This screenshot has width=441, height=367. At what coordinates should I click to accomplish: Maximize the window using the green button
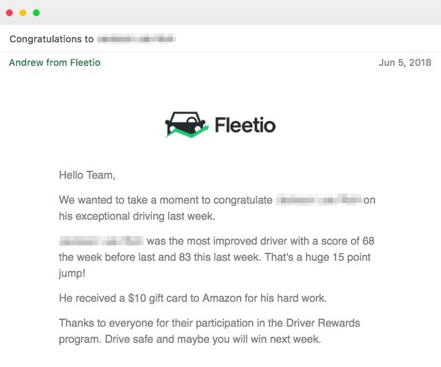click(x=36, y=12)
